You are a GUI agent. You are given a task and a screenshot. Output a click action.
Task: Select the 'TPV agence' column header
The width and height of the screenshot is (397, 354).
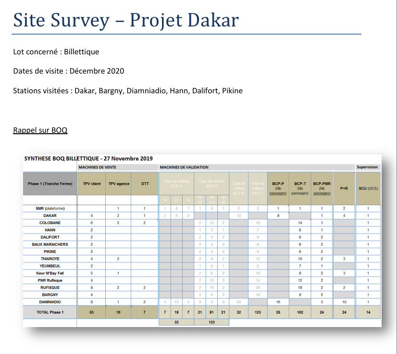click(119, 184)
